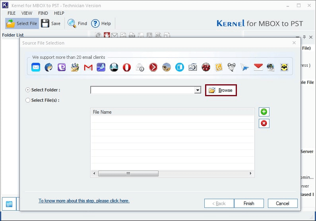Click the blue paper plane Sparrow icon

[x=245, y=67]
